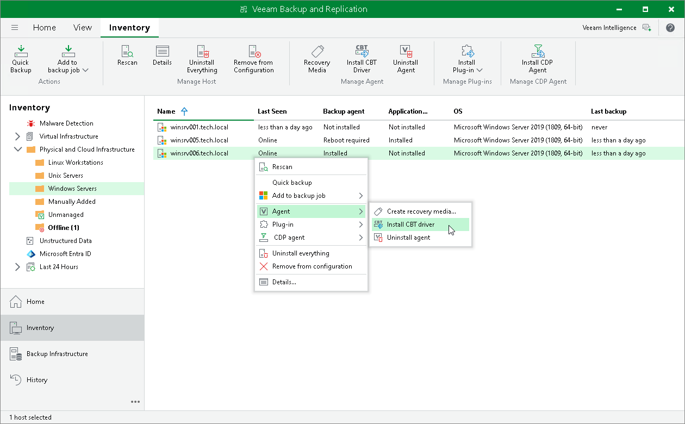Image resolution: width=685 pixels, height=424 pixels.
Task: Sort by the Name column header
Action: 166,111
